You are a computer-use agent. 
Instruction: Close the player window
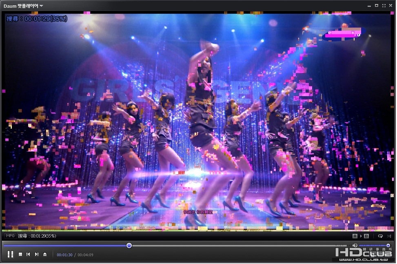point(390,6)
